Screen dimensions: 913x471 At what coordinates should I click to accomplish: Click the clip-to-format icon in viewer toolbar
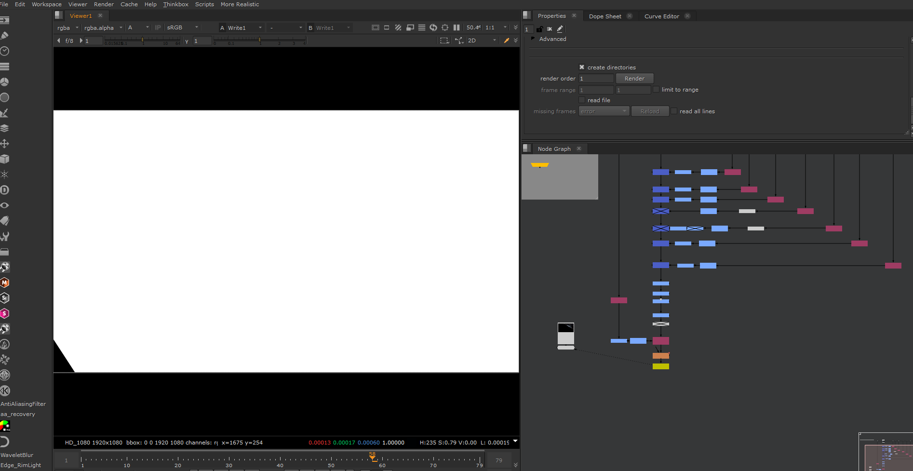pos(376,27)
